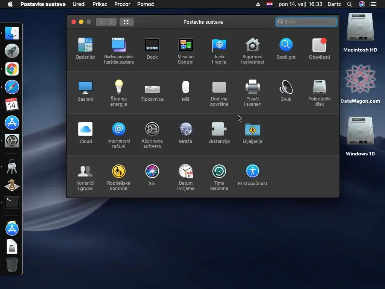Open Sigurnost i privatnost pane

click(x=252, y=51)
